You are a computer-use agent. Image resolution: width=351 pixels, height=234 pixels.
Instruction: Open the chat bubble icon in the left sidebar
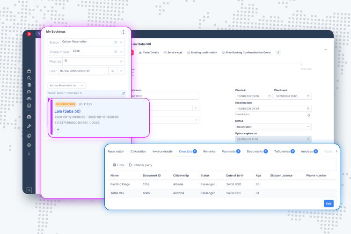[29, 92]
